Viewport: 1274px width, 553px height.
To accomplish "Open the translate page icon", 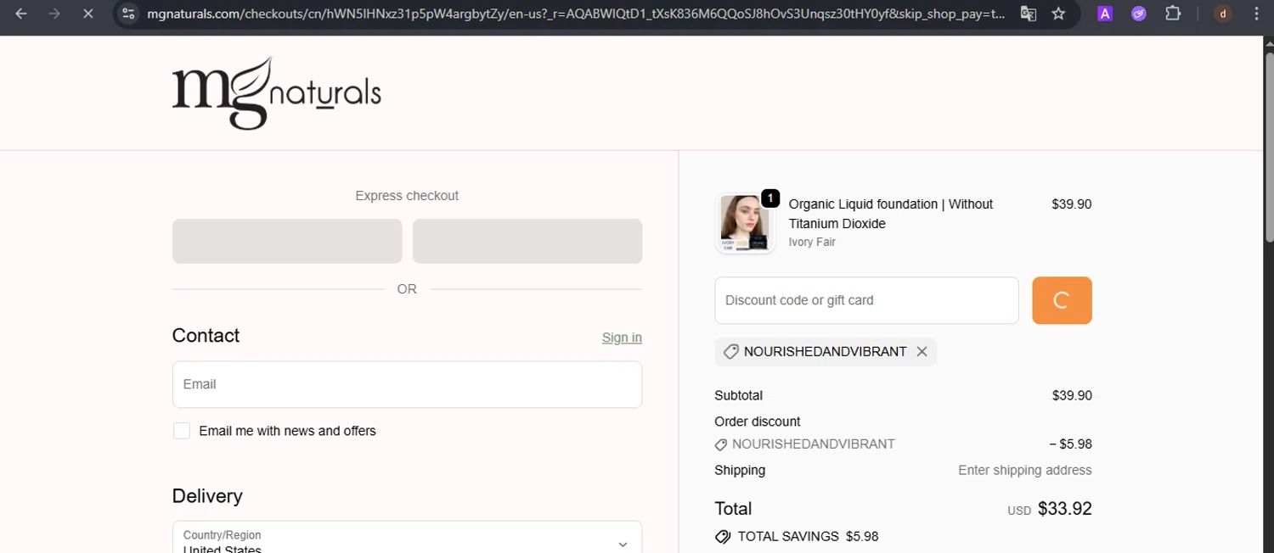I will tap(1028, 14).
